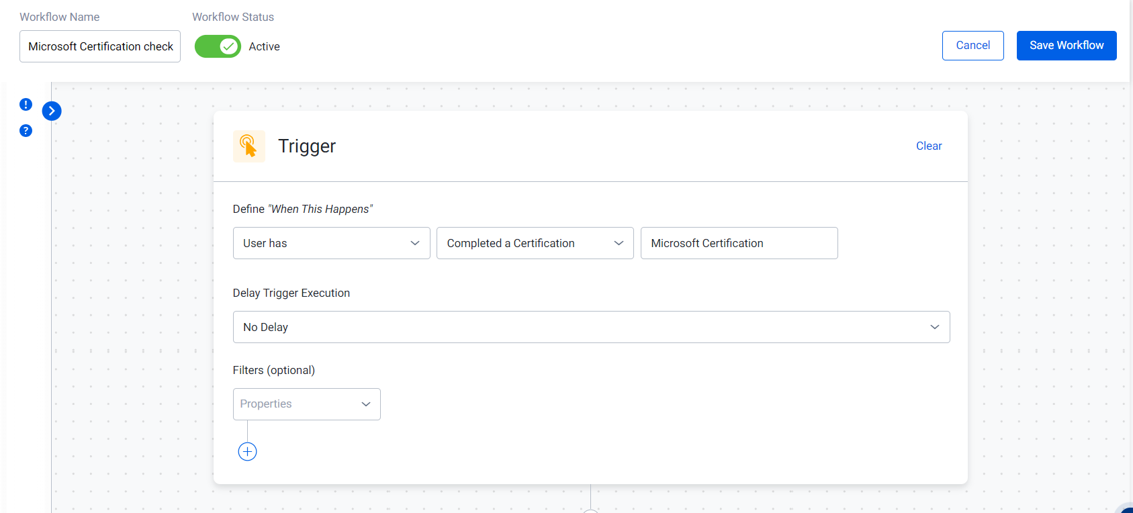
Task: Open the Properties filter dropdown
Action: [x=307, y=404]
